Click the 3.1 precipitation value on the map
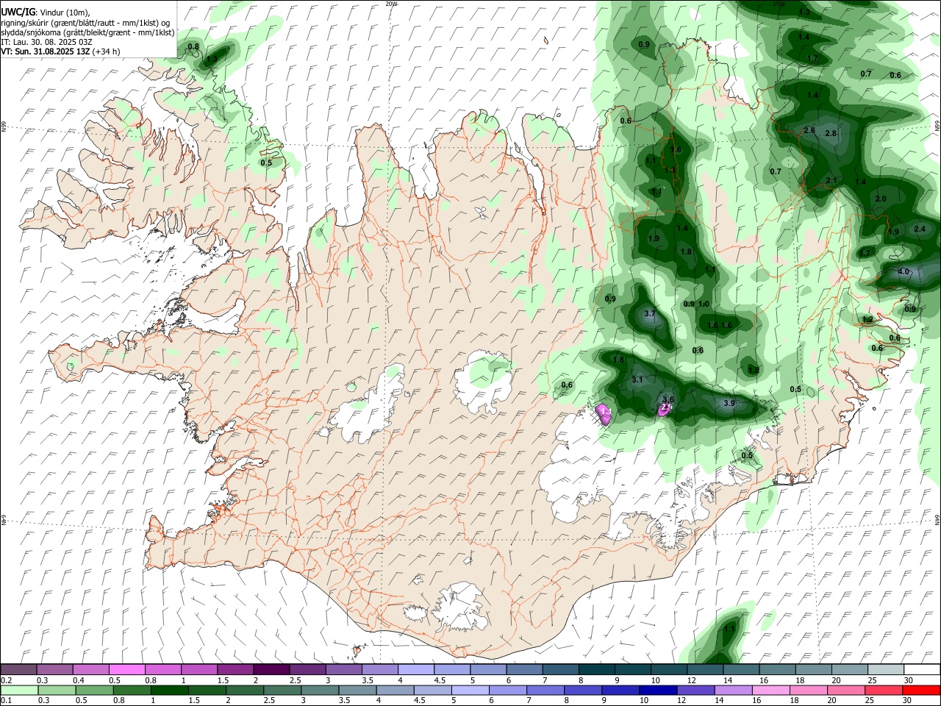The height and width of the screenshot is (706, 941). (x=637, y=379)
